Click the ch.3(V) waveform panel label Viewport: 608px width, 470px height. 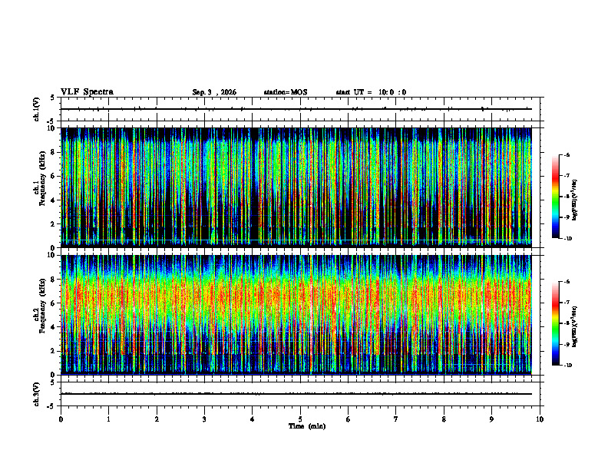(36, 394)
